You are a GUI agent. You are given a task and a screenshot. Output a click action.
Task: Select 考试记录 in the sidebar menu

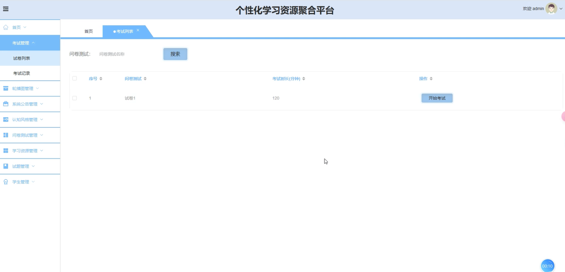coord(21,73)
